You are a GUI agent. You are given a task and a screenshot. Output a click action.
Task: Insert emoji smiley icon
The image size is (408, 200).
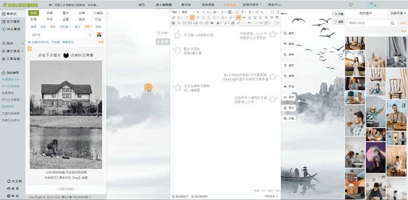[260, 18]
